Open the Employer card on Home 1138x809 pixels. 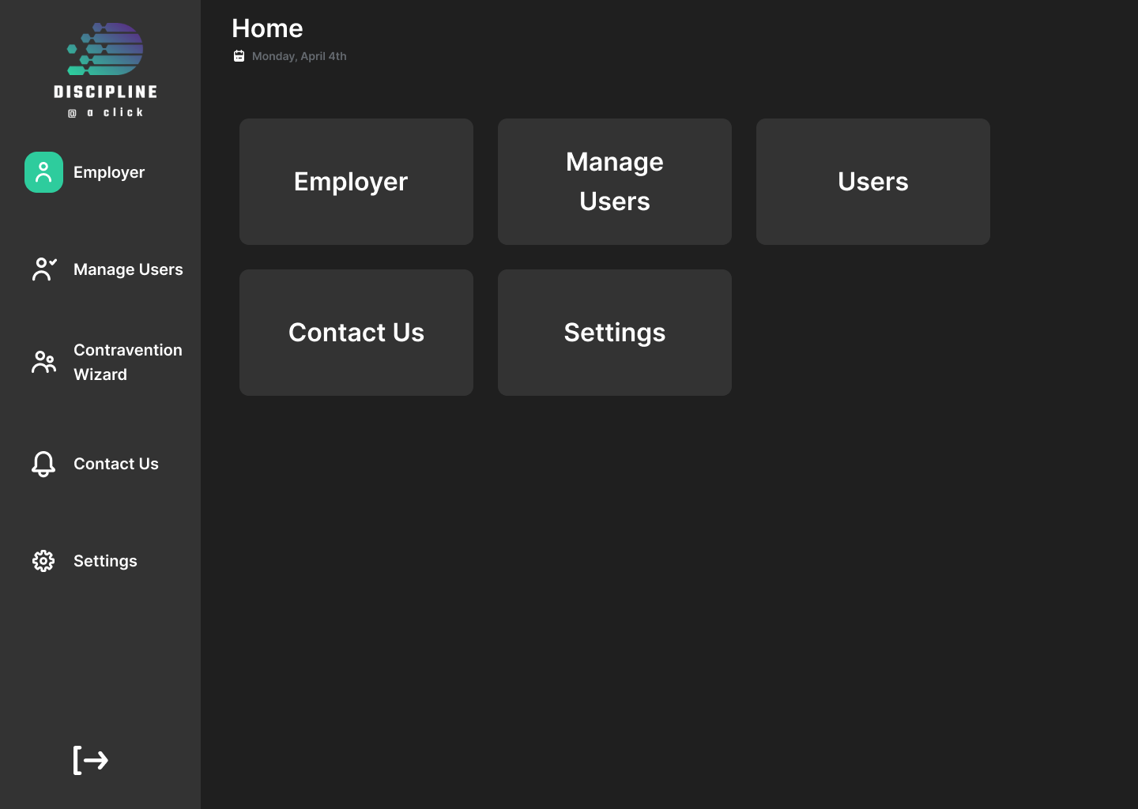(x=356, y=182)
